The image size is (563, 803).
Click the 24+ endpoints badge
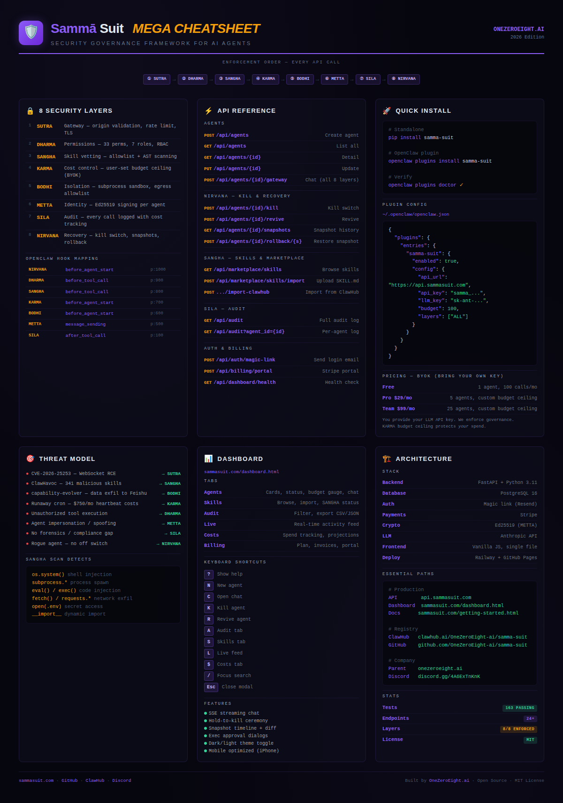pyautogui.click(x=530, y=719)
